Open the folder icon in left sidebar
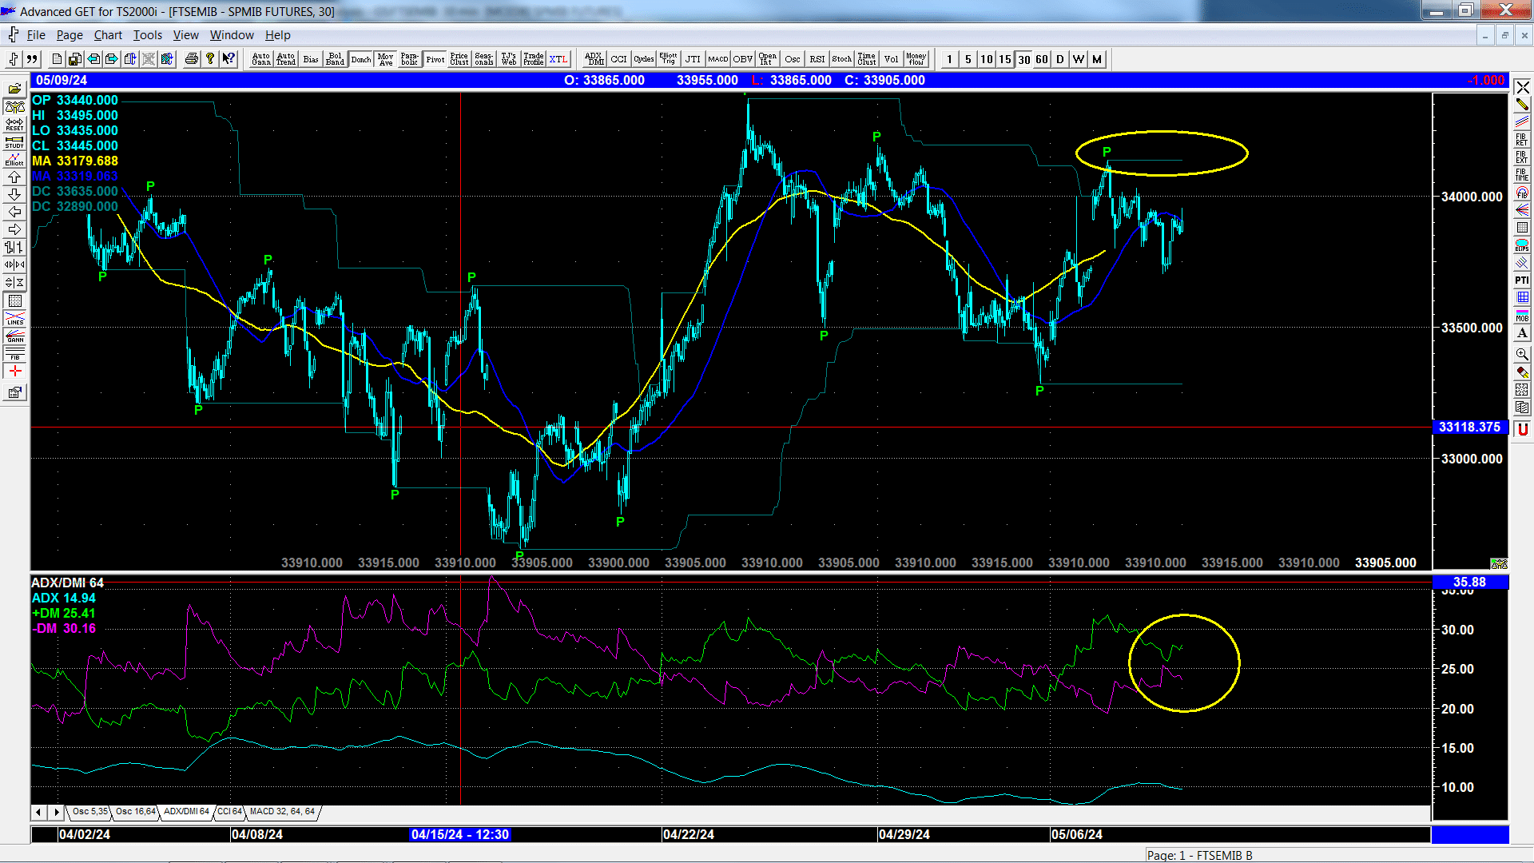This screenshot has height=863, width=1534. pos(14,89)
